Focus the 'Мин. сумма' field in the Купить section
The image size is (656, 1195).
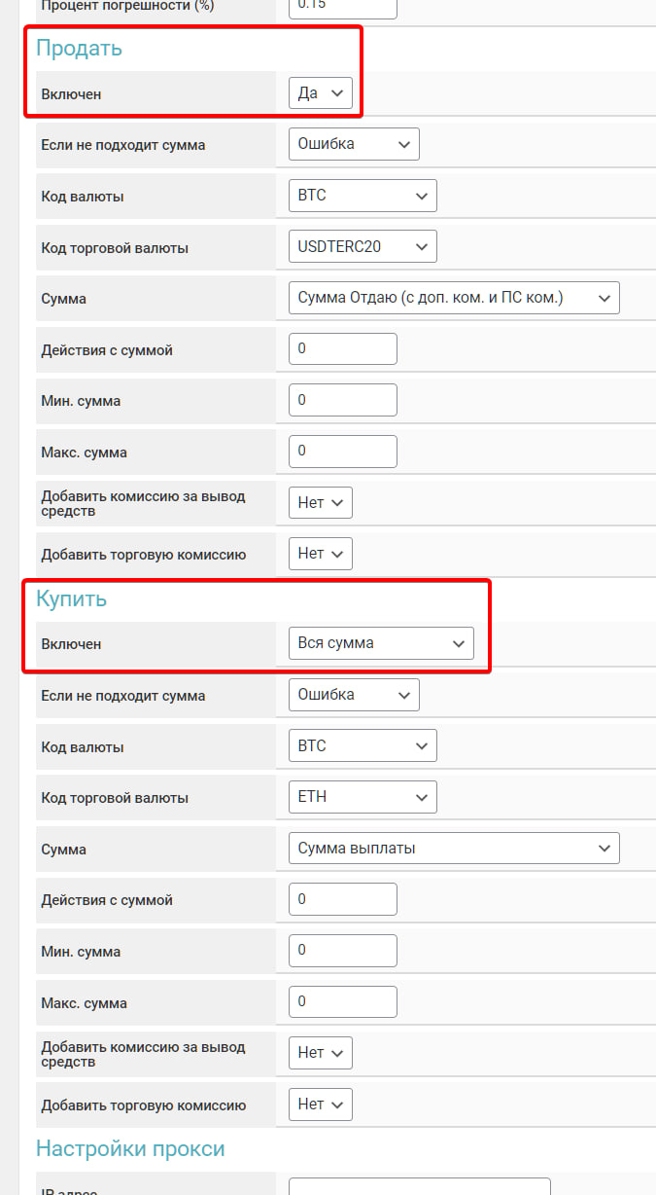[343, 951]
